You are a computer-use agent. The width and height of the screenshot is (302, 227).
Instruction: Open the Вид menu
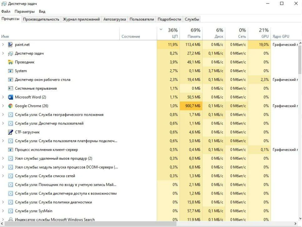point(42,11)
